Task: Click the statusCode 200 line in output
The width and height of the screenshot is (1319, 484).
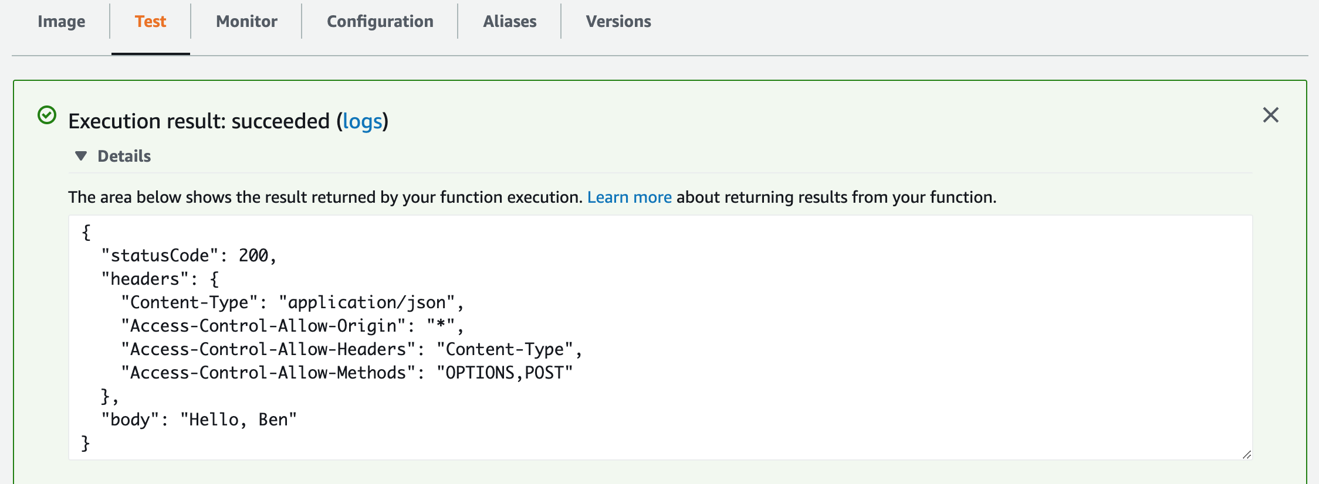Action: pos(188,255)
